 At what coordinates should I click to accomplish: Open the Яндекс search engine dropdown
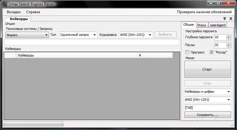point(27,35)
